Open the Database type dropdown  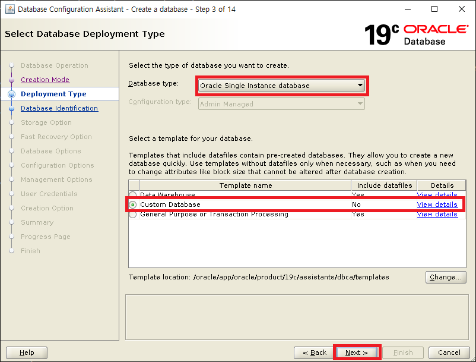coord(282,86)
